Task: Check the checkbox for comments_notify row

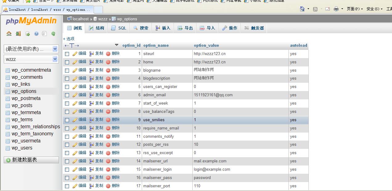Action: (67, 137)
